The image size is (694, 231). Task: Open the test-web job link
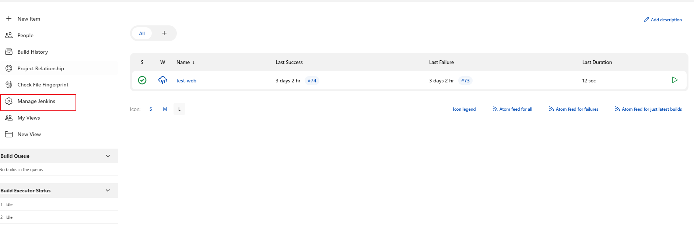(x=186, y=81)
